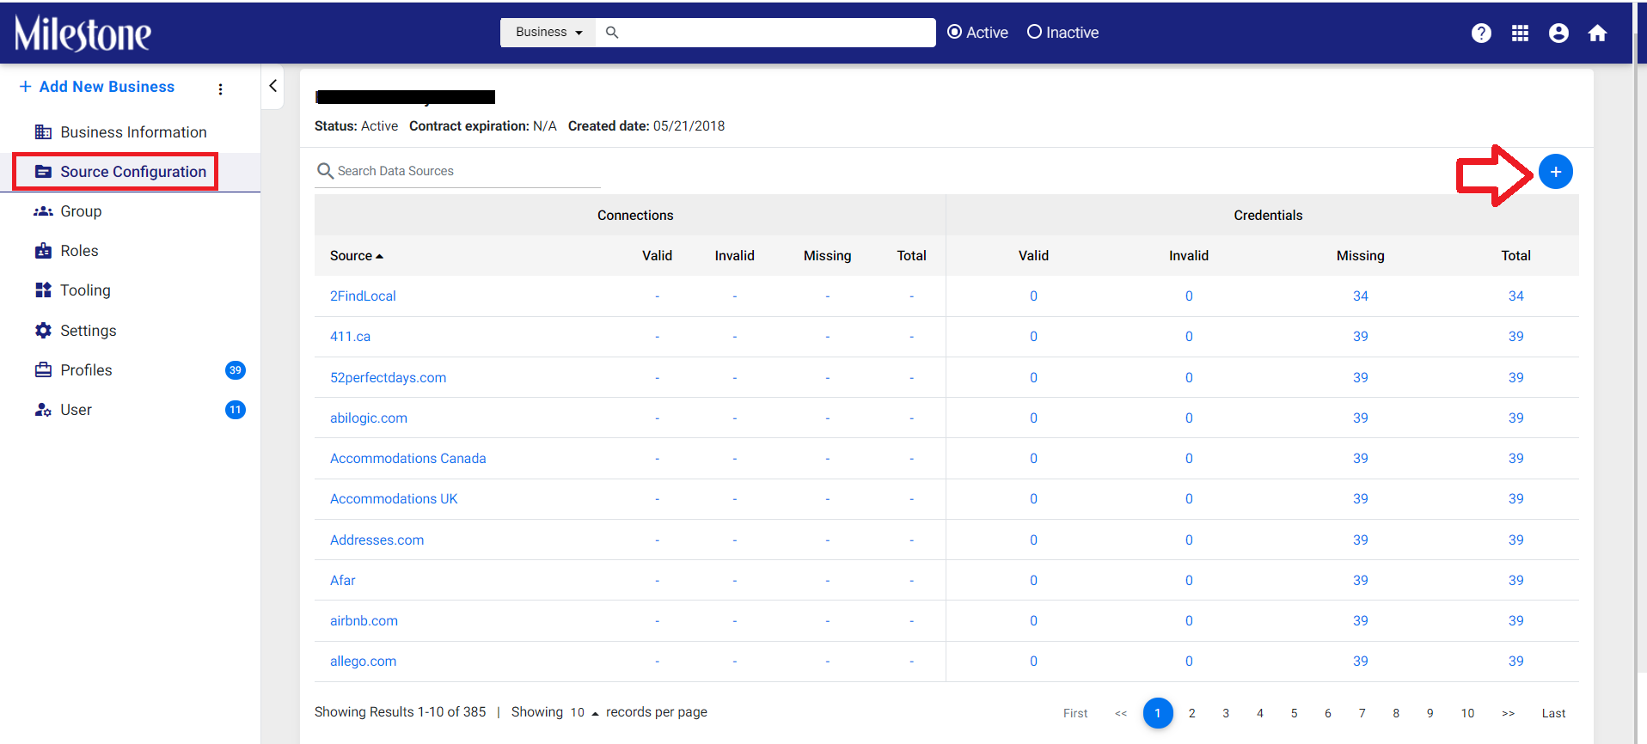Go to page 5 of results
This screenshot has width=1647, height=744.
[x=1294, y=713]
